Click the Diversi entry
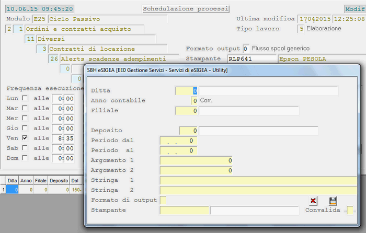Screen dimensions: 366x233 pyautogui.click(x=96, y=39)
